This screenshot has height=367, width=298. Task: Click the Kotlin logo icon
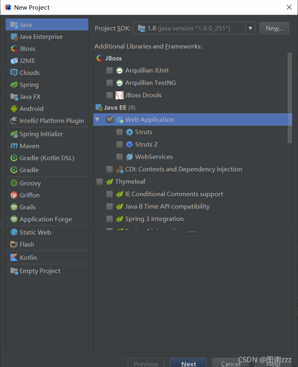tap(14, 257)
